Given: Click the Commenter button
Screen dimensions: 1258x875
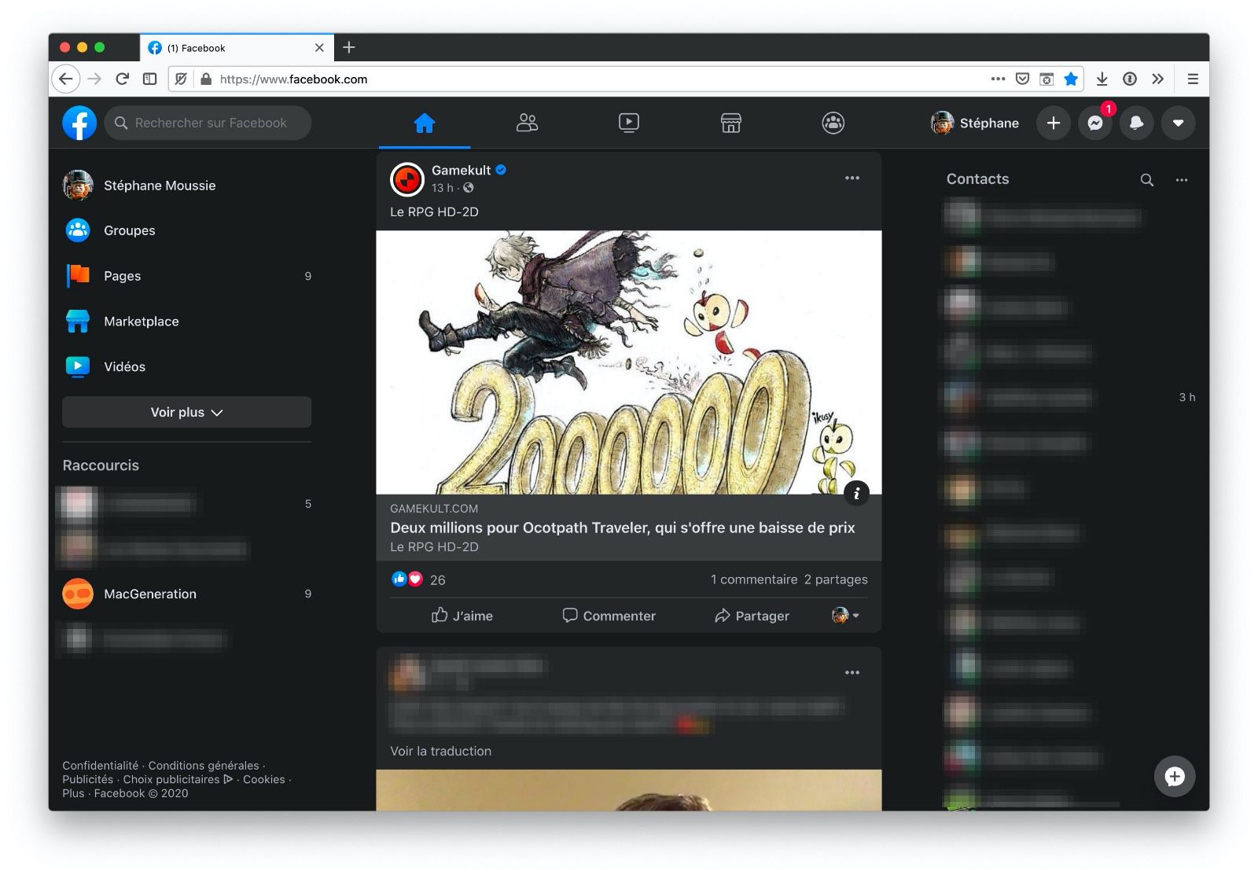Looking at the screenshot, I should [609, 616].
